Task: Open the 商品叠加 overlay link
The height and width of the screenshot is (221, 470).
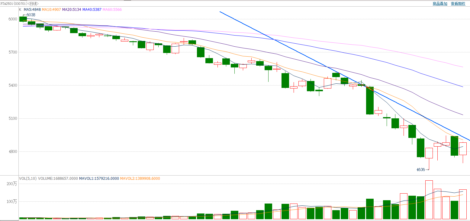Action: [x=440, y=4]
